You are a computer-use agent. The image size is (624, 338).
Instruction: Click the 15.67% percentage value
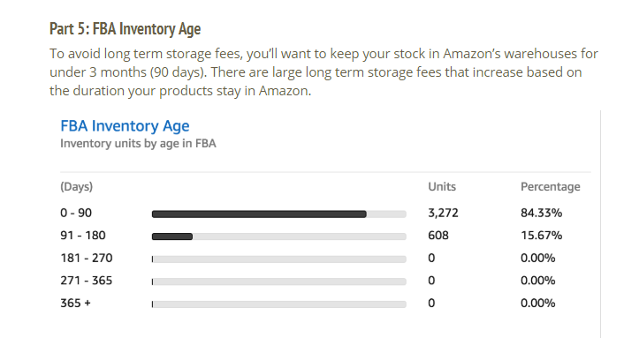(x=541, y=236)
